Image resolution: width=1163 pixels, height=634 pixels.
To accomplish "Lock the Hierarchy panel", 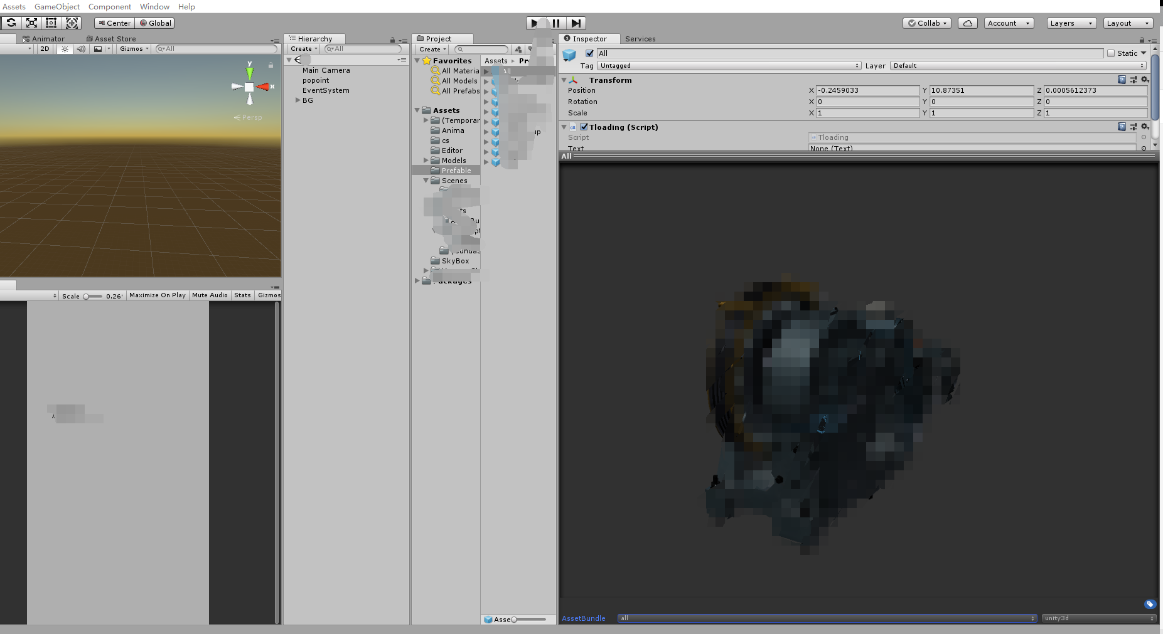I will point(392,40).
